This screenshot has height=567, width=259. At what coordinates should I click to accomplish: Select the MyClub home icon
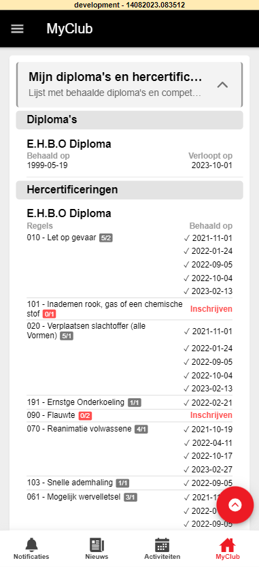click(228, 545)
